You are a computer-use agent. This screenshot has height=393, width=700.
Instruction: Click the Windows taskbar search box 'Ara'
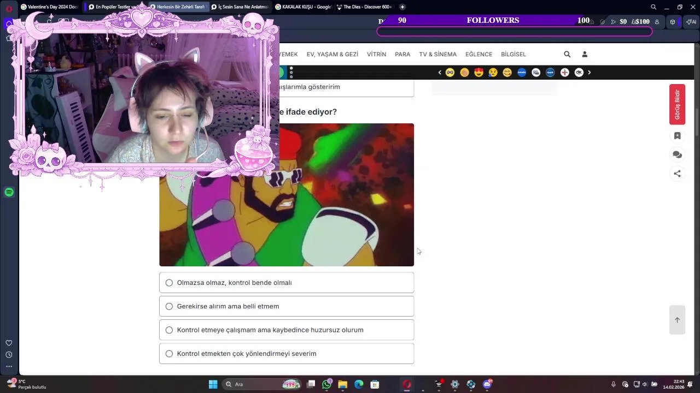point(262,384)
